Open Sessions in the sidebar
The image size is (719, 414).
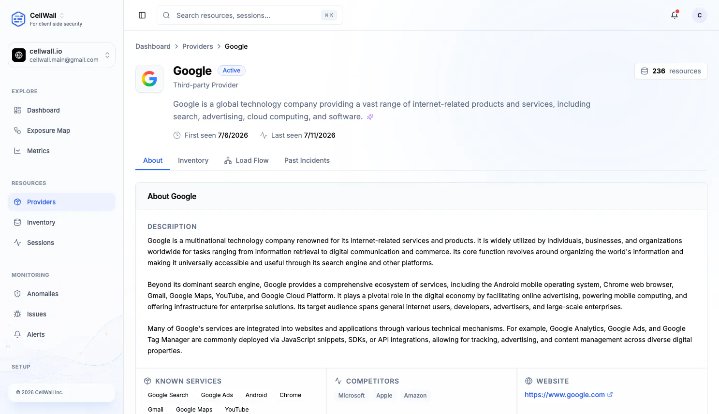(61, 243)
